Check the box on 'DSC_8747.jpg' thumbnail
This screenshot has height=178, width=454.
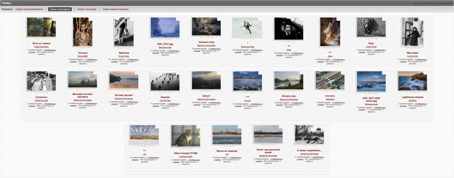tap(178, 19)
